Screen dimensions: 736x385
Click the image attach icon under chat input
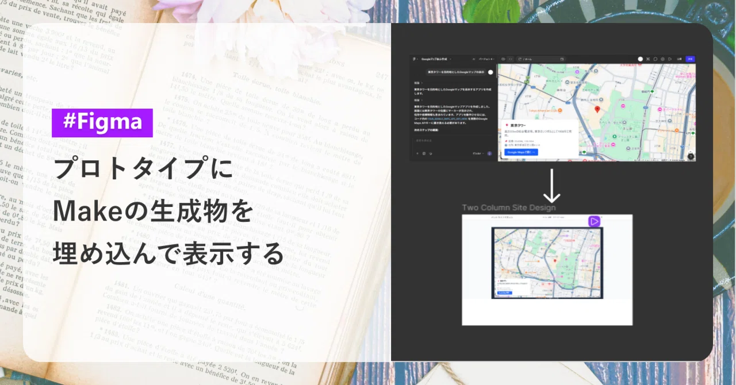point(424,153)
